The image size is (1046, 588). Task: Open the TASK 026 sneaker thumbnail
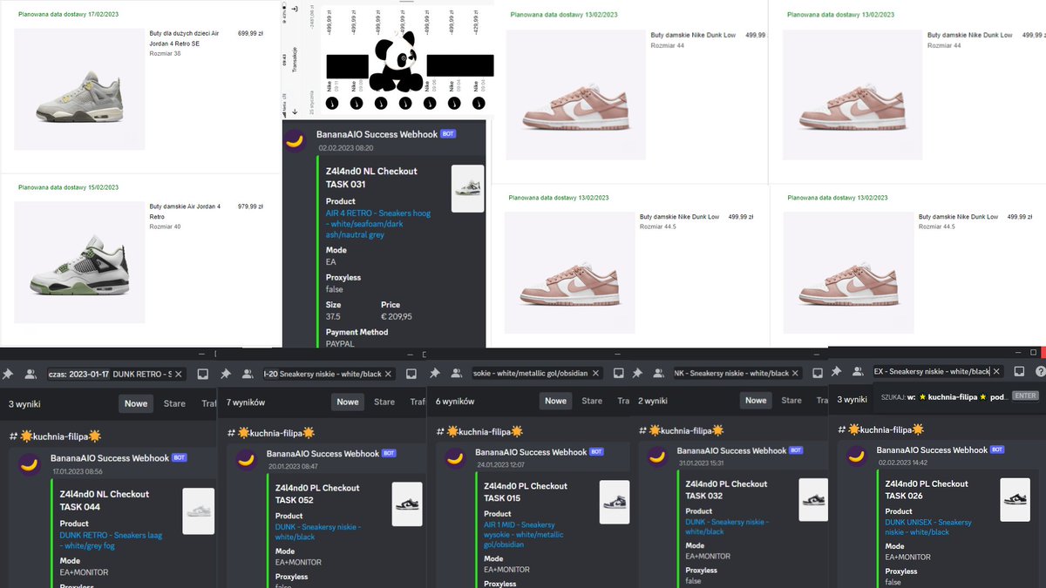tap(1015, 500)
